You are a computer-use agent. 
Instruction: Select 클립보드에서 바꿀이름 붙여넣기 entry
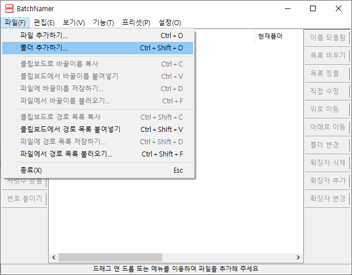coord(97,77)
